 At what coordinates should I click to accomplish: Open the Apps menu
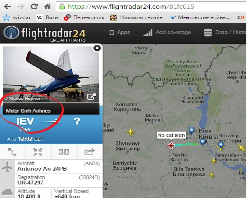tap(120, 33)
